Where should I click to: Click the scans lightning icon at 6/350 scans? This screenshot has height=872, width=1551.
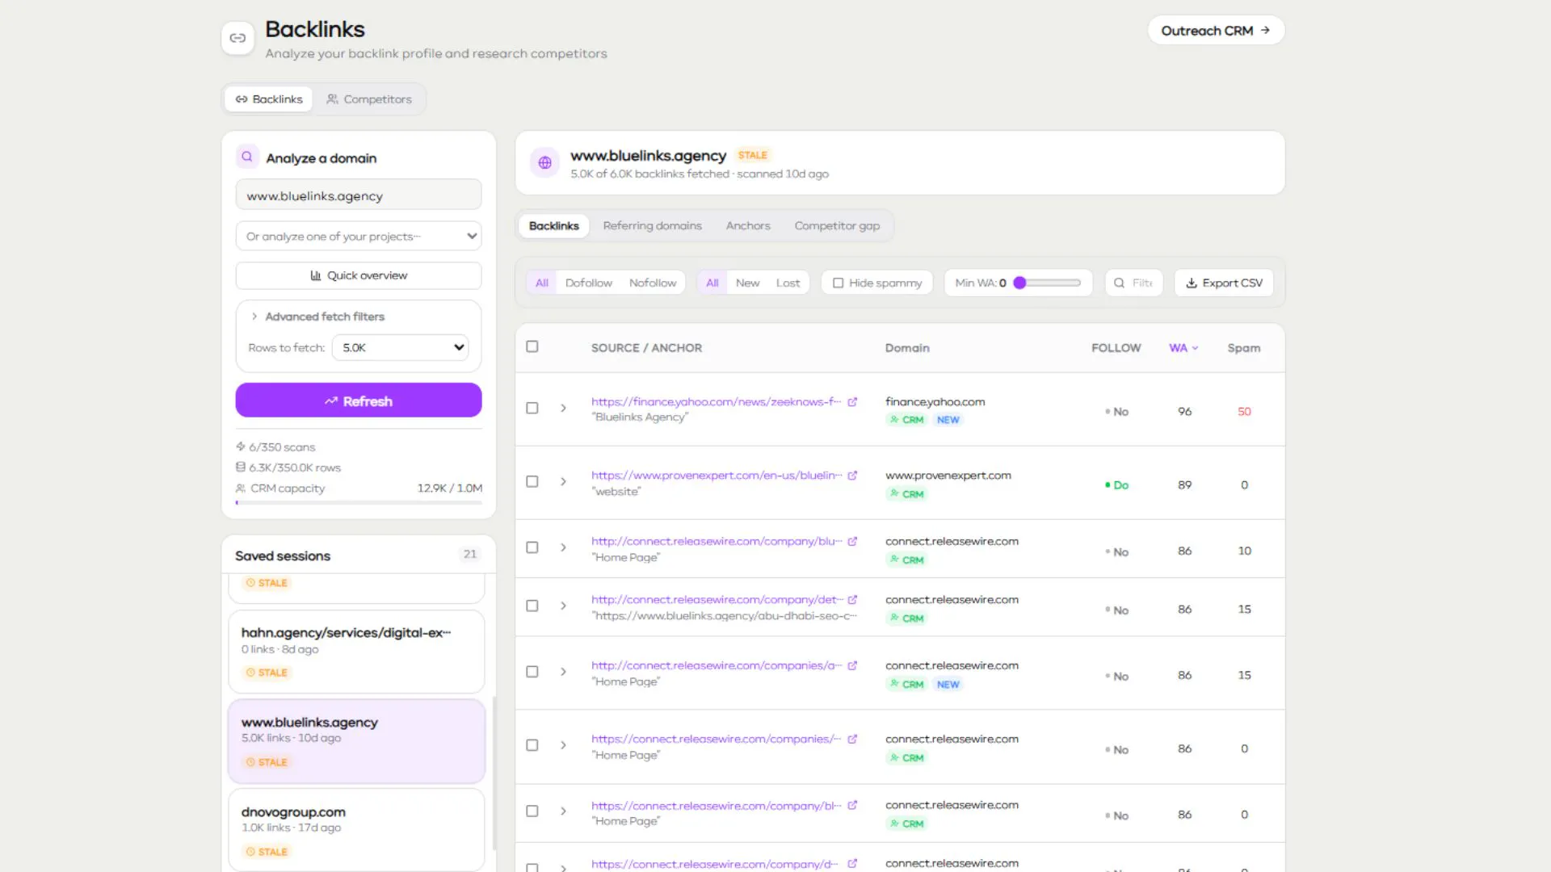coord(240,446)
